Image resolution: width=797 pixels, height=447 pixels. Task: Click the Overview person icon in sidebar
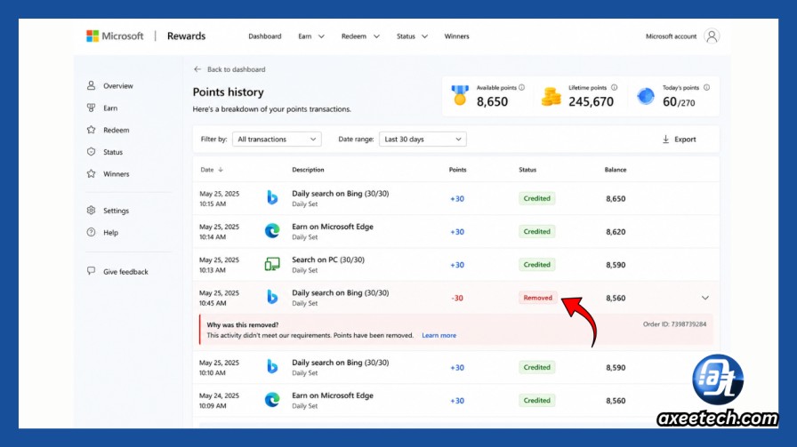click(x=91, y=85)
